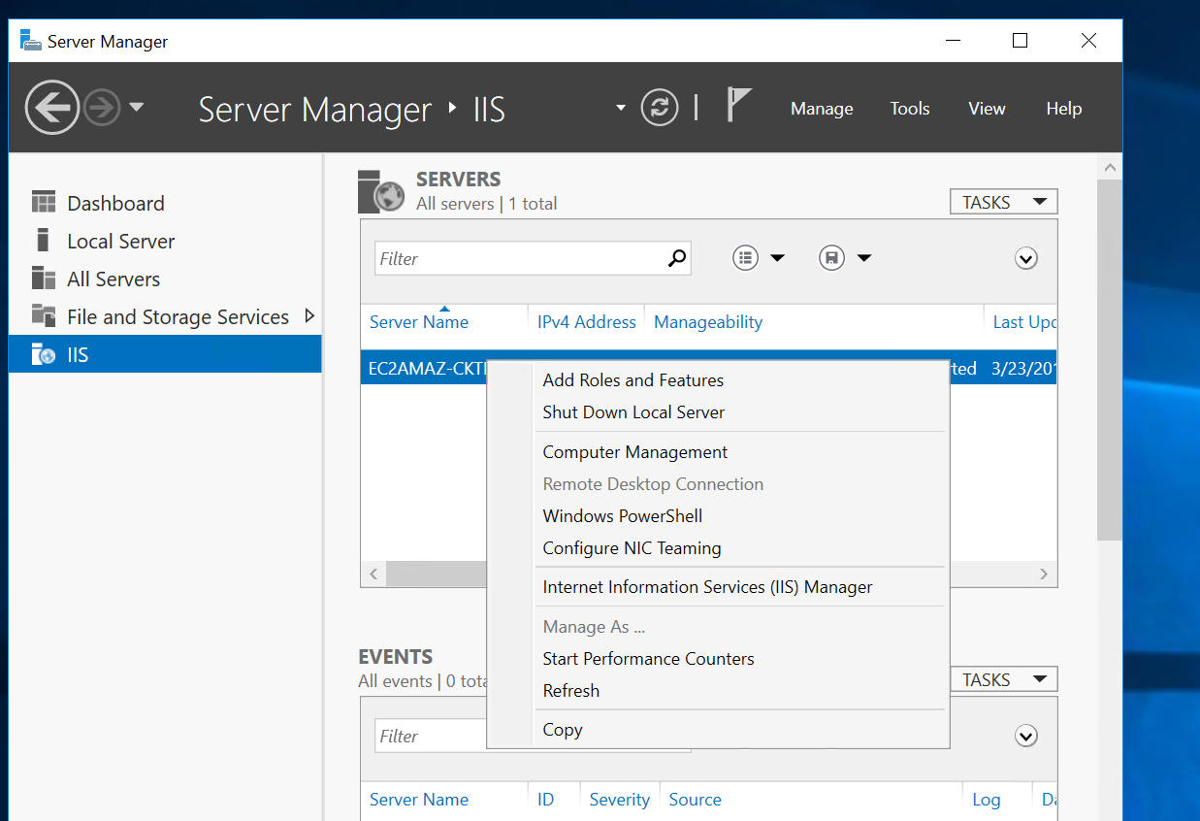Image resolution: width=1200 pixels, height=821 pixels.
Task: Click the Servers filter text box
Action: [x=519, y=258]
